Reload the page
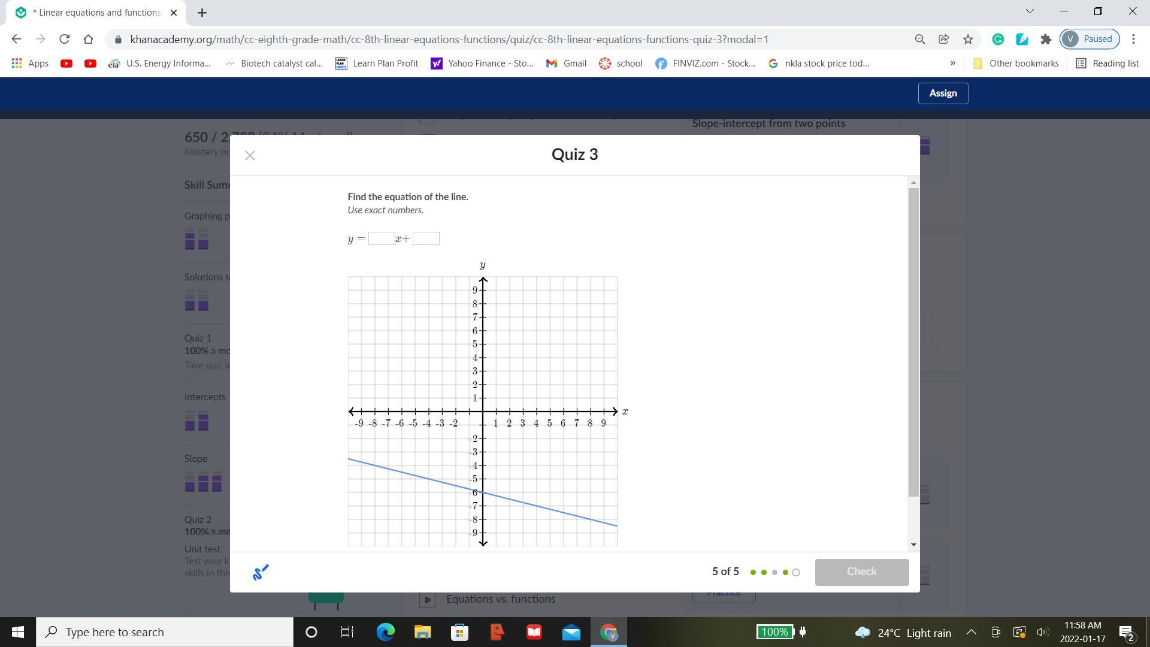 point(64,40)
